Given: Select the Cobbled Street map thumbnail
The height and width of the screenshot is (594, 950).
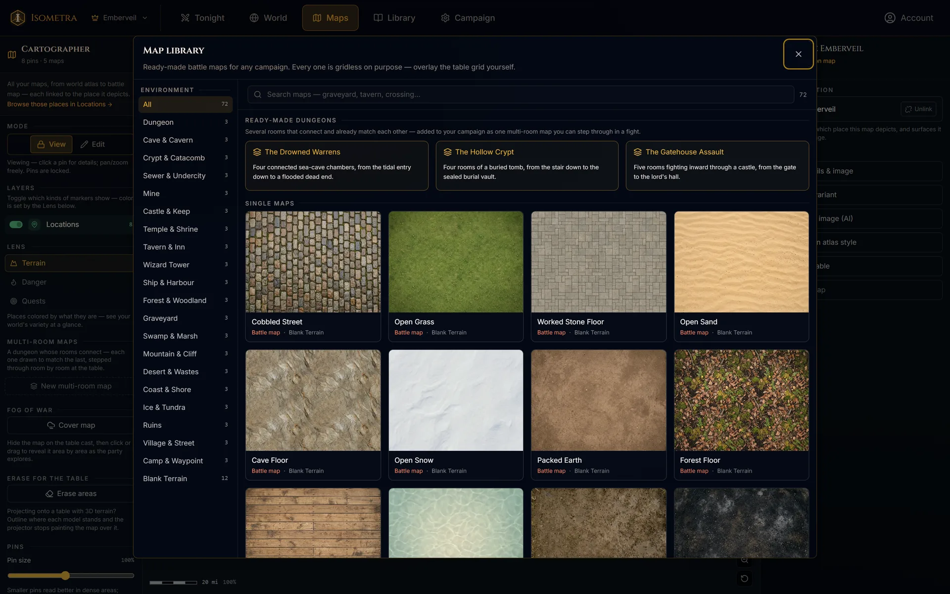Looking at the screenshot, I should [x=313, y=262].
